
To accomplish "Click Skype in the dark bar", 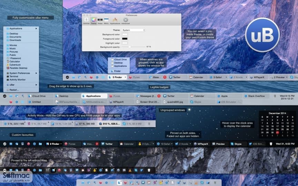I will pyautogui.click(x=238, y=144).
